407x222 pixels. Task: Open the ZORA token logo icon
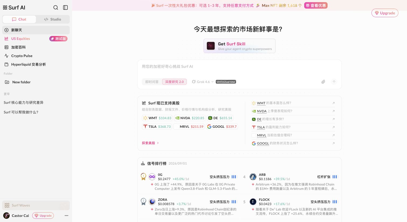point(152,202)
